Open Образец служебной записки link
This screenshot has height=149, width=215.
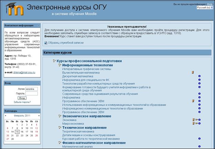(66, 43)
